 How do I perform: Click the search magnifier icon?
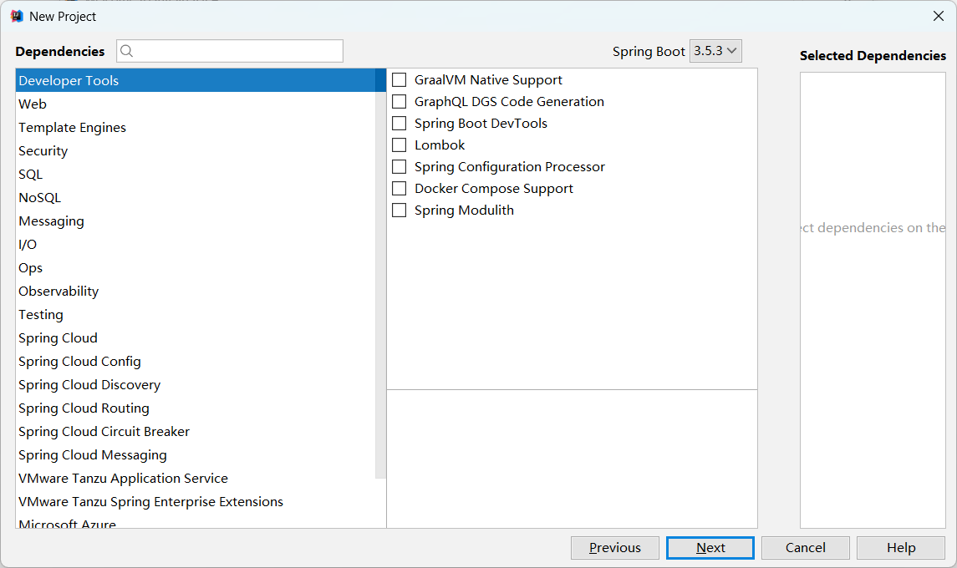coord(126,51)
